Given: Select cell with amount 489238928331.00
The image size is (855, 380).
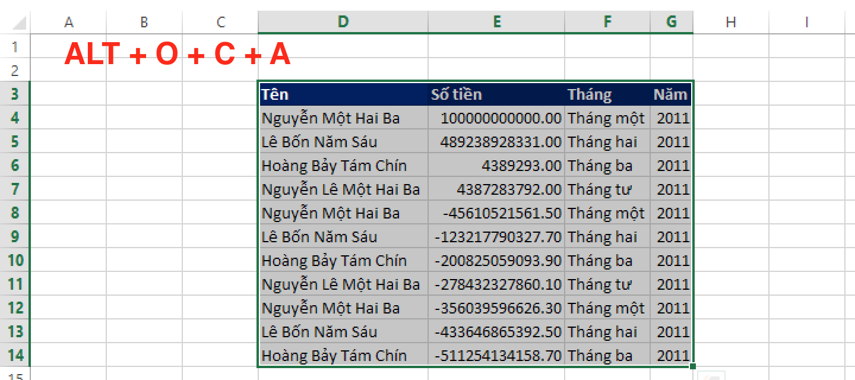Looking at the screenshot, I should pos(496,141).
